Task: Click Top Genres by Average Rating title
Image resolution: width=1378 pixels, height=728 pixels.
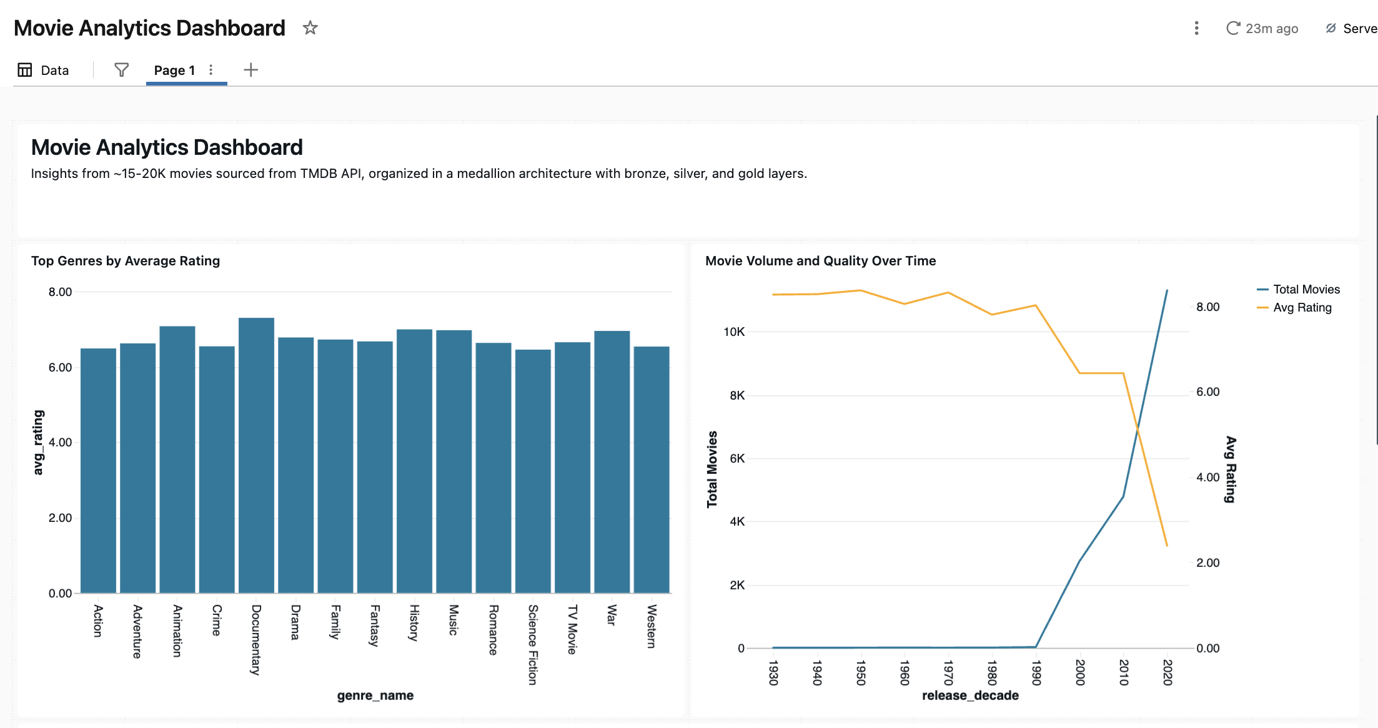Action: coord(126,261)
